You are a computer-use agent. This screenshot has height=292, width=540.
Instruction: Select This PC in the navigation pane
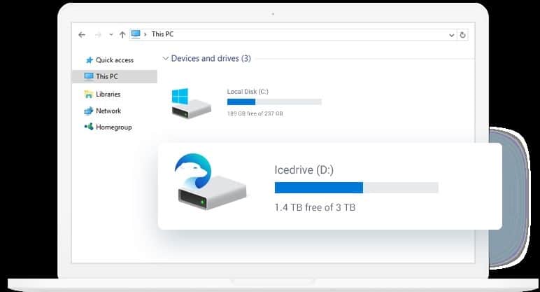tap(114, 76)
